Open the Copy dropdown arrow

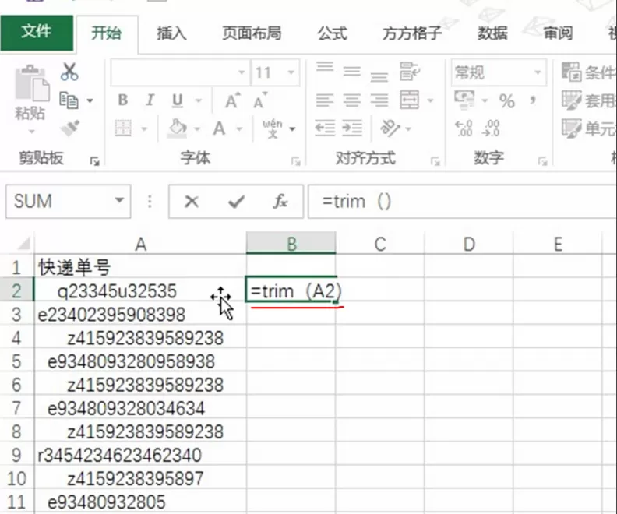[90, 100]
